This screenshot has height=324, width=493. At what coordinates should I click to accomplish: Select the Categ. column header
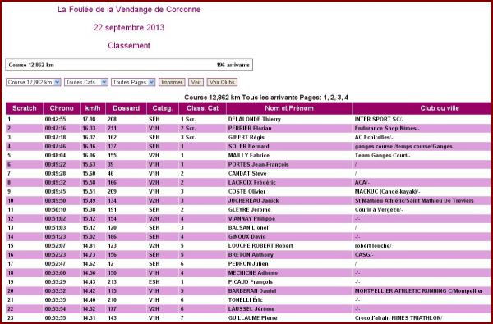pyautogui.click(x=163, y=108)
